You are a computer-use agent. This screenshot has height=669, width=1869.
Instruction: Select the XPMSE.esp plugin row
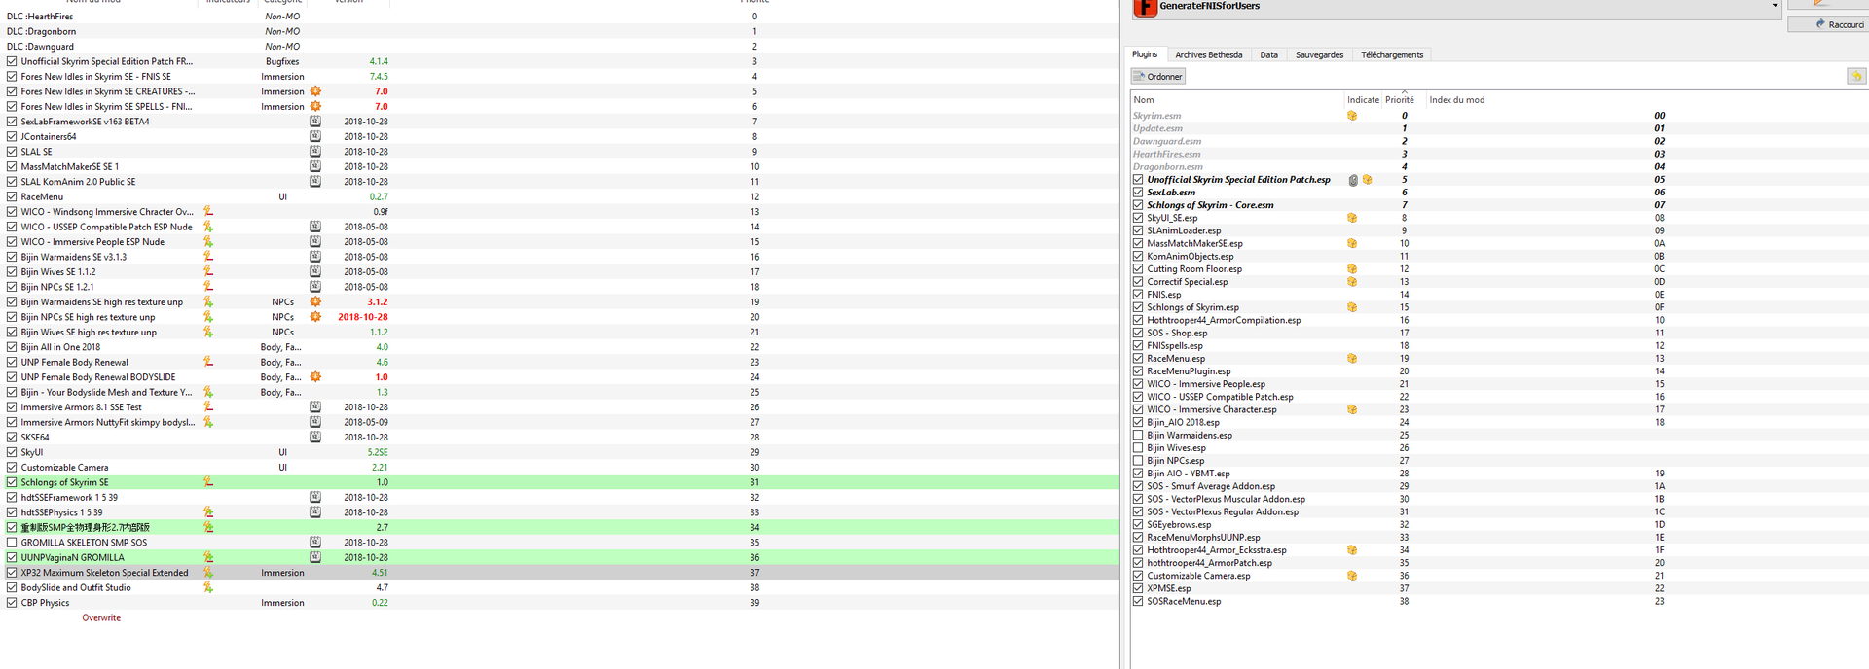click(x=1499, y=588)
